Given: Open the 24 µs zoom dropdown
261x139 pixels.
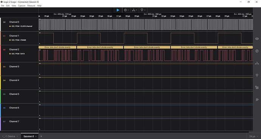Looking at the screenshot, I should click(x=254, y=136).
